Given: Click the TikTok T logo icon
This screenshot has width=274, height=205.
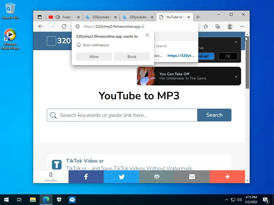Looking at the screenshot, I should 57,164.
